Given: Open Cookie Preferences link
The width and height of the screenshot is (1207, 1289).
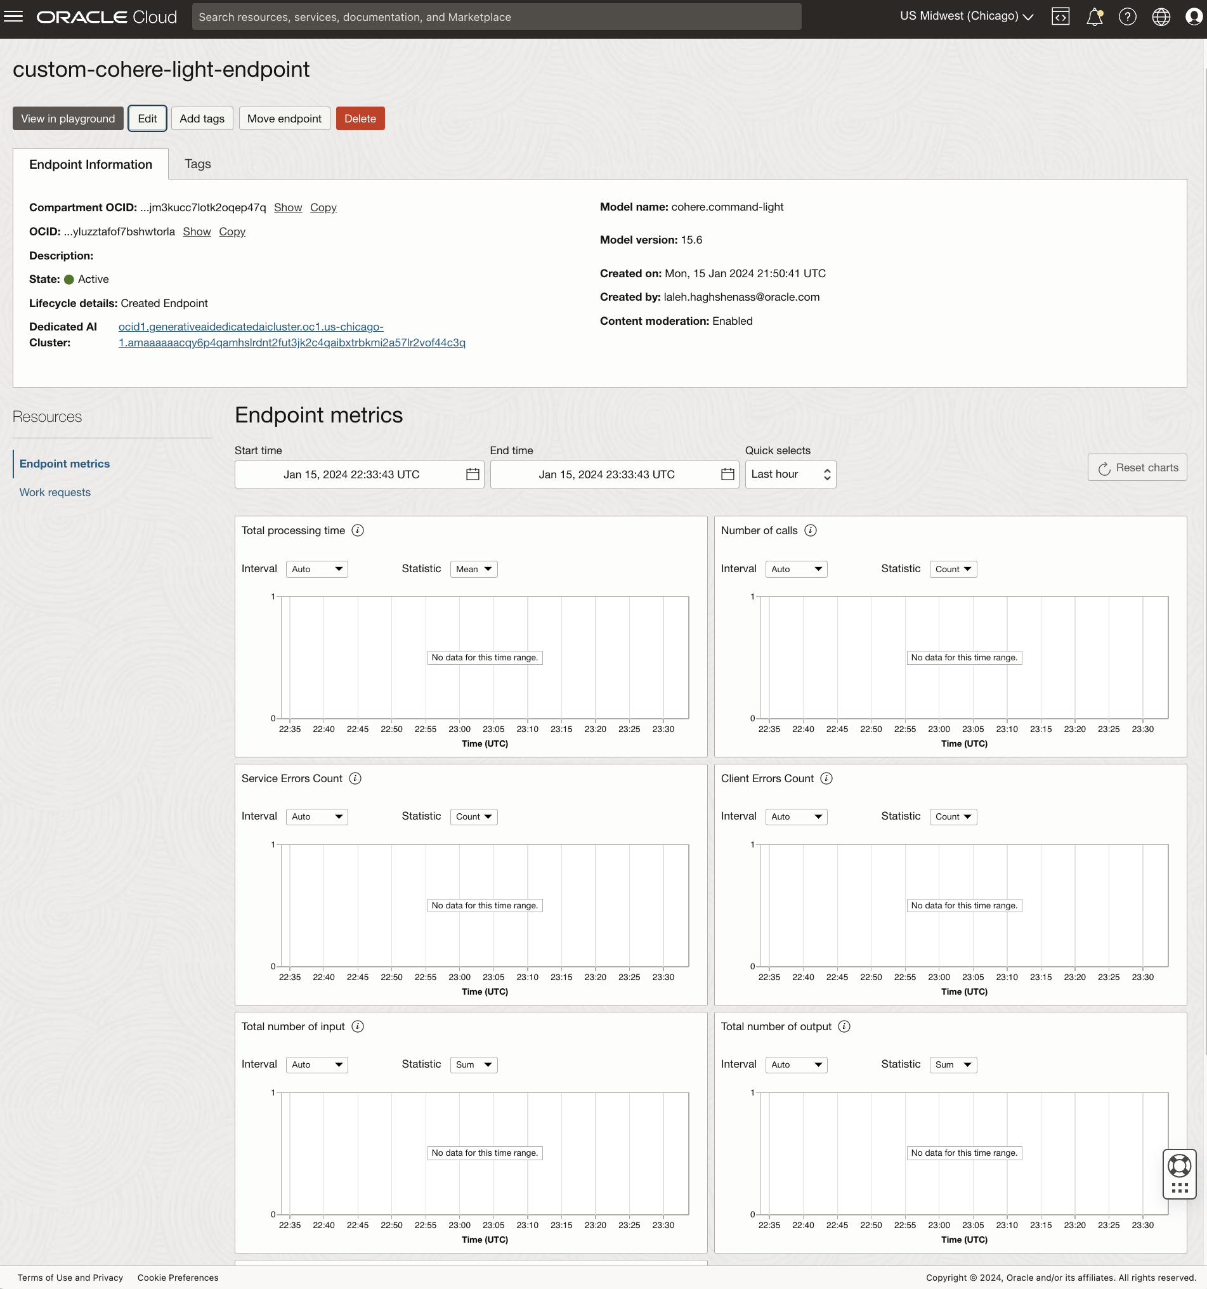Looking at the screenshot, I should [178, 1278].
